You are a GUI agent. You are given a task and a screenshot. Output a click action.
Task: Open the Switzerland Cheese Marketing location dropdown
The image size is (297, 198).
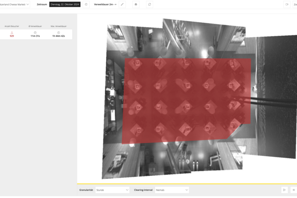point(14,4)
